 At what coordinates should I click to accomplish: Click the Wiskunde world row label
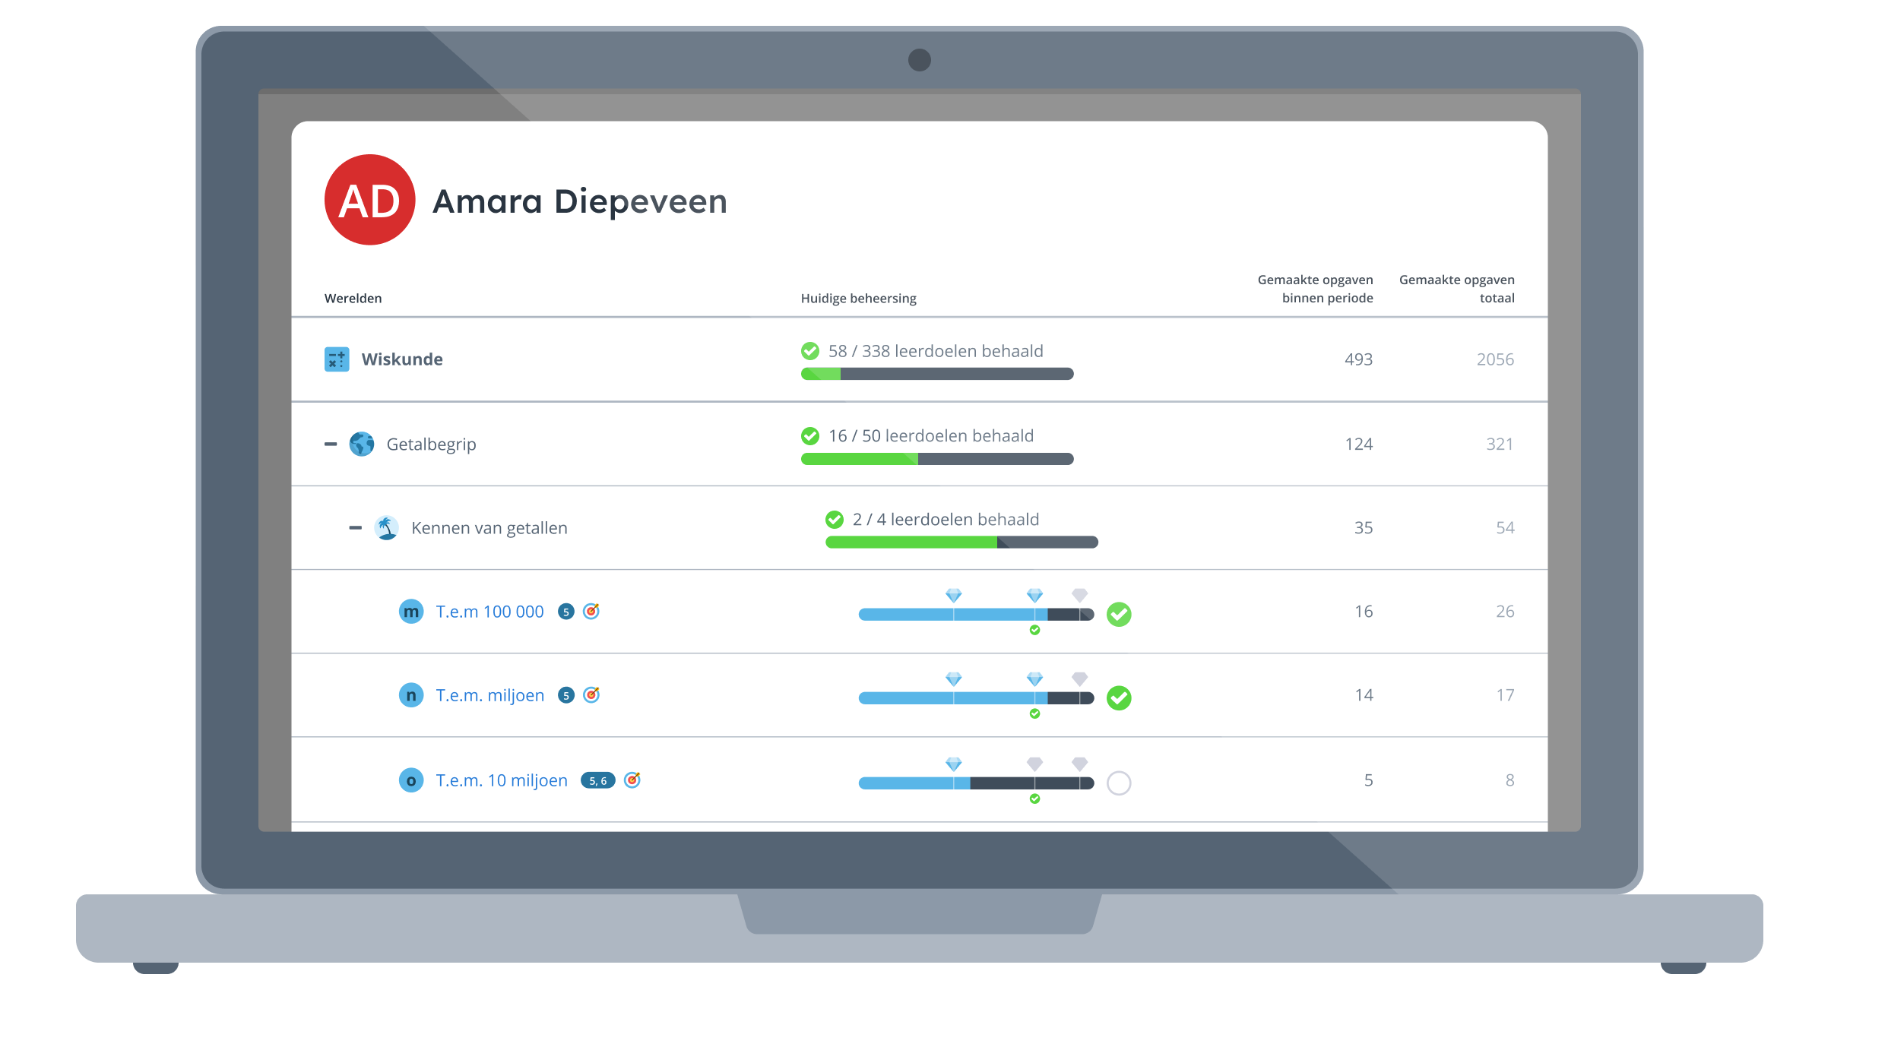pos(402,359)
